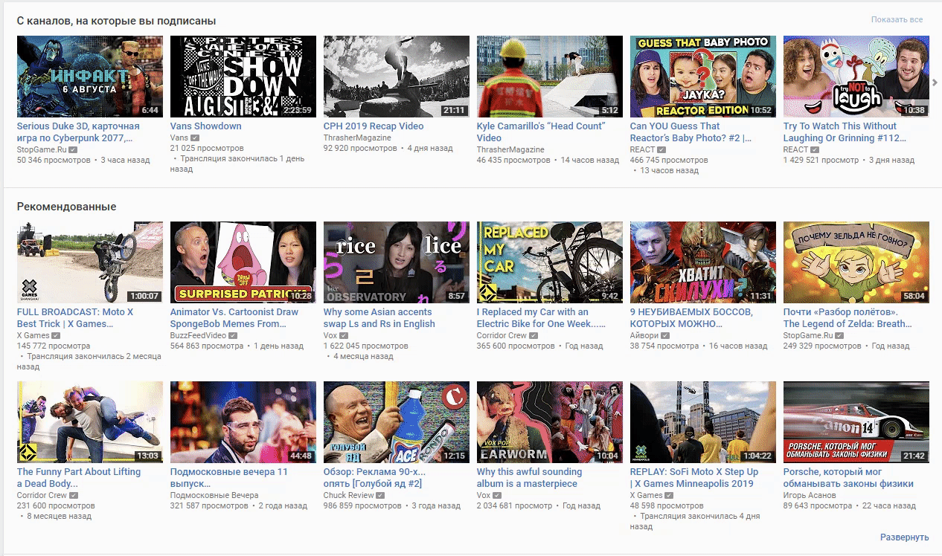The image size is (942, 556).
Task: Go to Corridor Crew channel under Dead Body video
Action: [x=42, y=495]
